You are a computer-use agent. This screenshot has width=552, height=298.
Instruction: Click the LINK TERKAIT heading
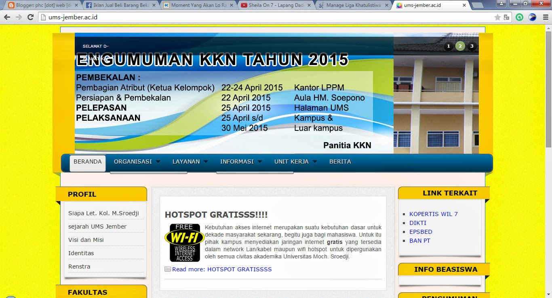pyautogui.click(x=450, y=193)
